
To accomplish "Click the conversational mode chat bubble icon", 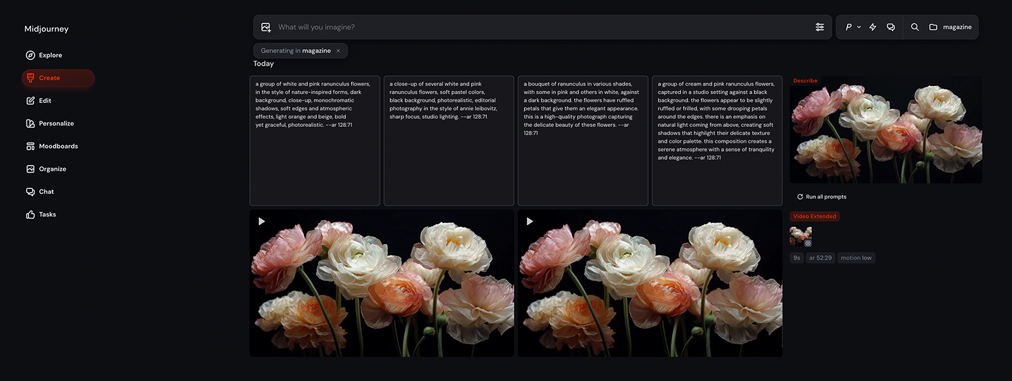I will point(891,27).
